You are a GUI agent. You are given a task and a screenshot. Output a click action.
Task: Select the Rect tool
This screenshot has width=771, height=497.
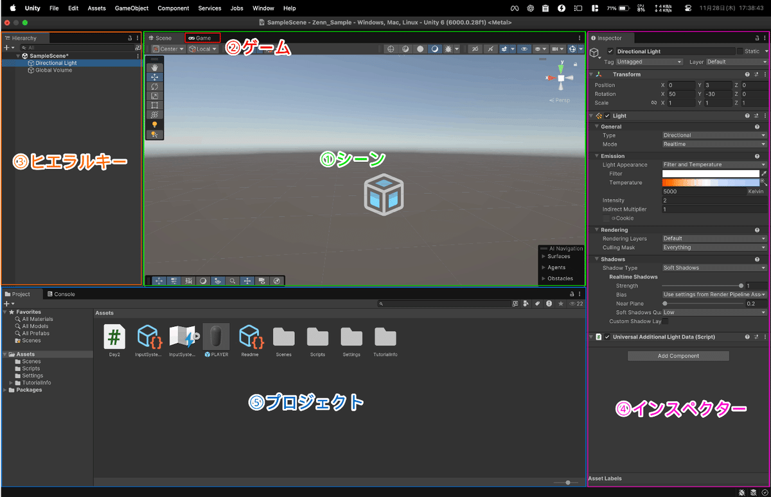pos(154,105)
